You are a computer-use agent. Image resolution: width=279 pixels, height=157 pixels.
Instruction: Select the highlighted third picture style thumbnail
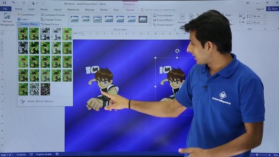pyautogui.click(x=97, y=19)
